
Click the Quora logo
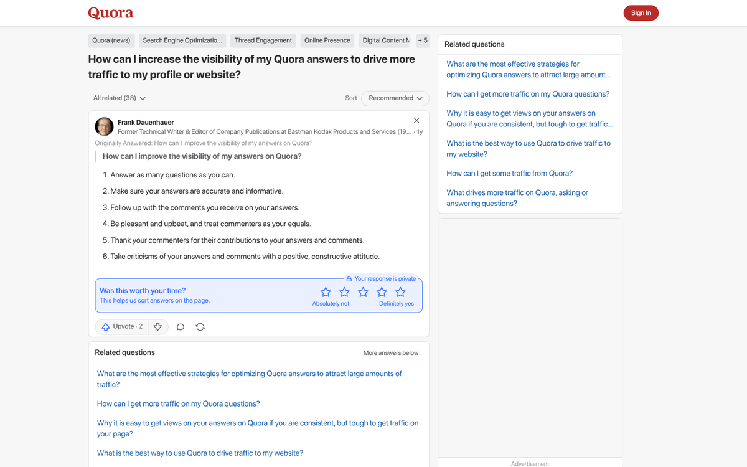pyautogui.click(x=111, y=12)
